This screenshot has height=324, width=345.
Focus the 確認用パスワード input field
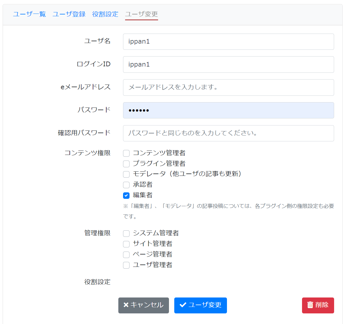pos(228,133)
